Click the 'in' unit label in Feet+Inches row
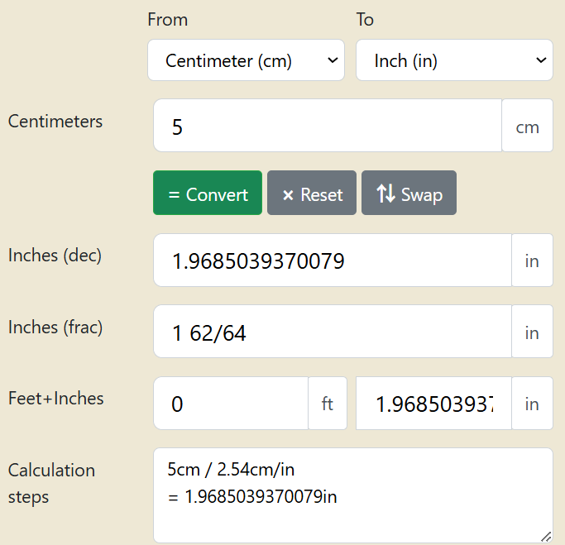 click(x=532, y=403)
